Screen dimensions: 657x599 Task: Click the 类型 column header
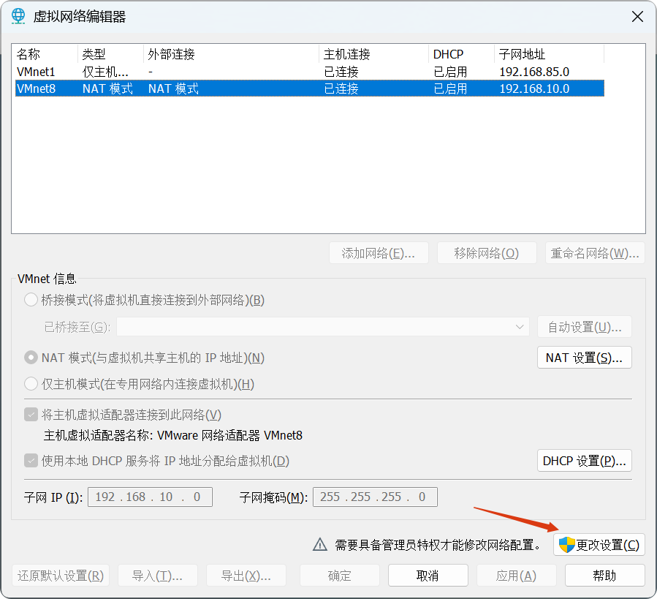coord(110,54)
